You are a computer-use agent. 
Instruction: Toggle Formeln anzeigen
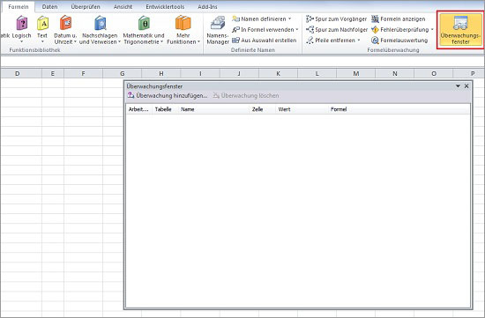(x=399, y=18)
